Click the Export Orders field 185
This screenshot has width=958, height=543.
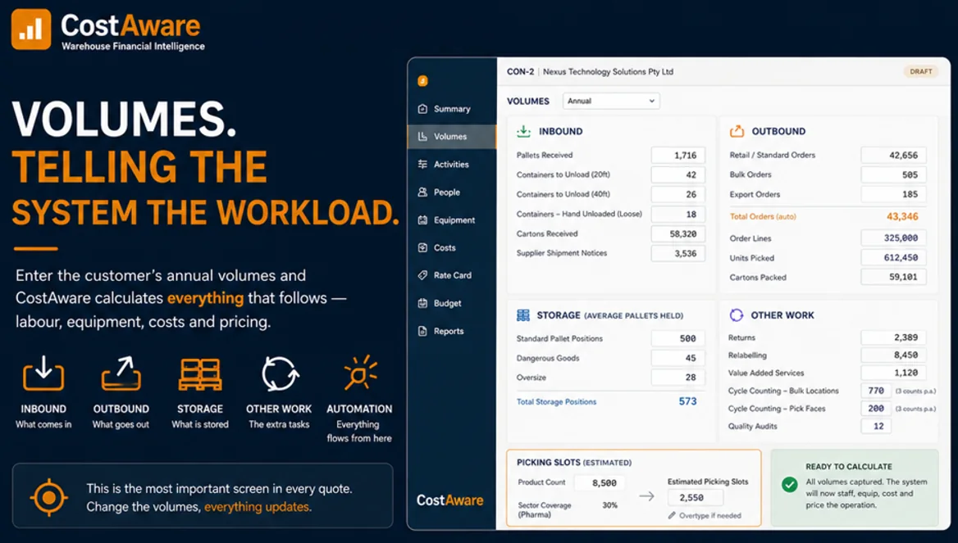(893, 194)
